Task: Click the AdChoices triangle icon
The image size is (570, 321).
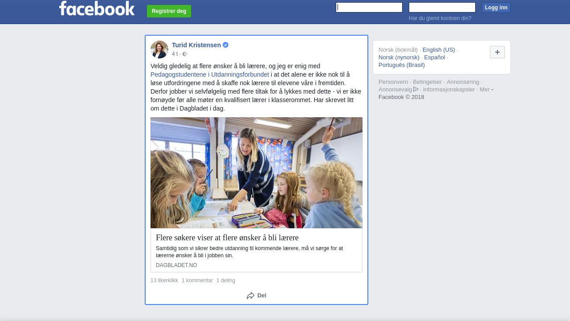Action: (416, 89)
